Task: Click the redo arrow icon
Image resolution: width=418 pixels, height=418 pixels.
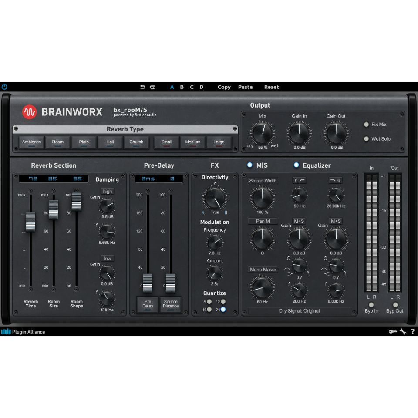Action: click(152, 87)
